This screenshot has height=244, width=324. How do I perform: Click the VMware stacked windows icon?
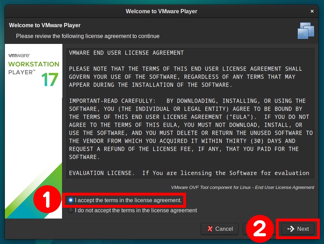click(x=306, y=31)
